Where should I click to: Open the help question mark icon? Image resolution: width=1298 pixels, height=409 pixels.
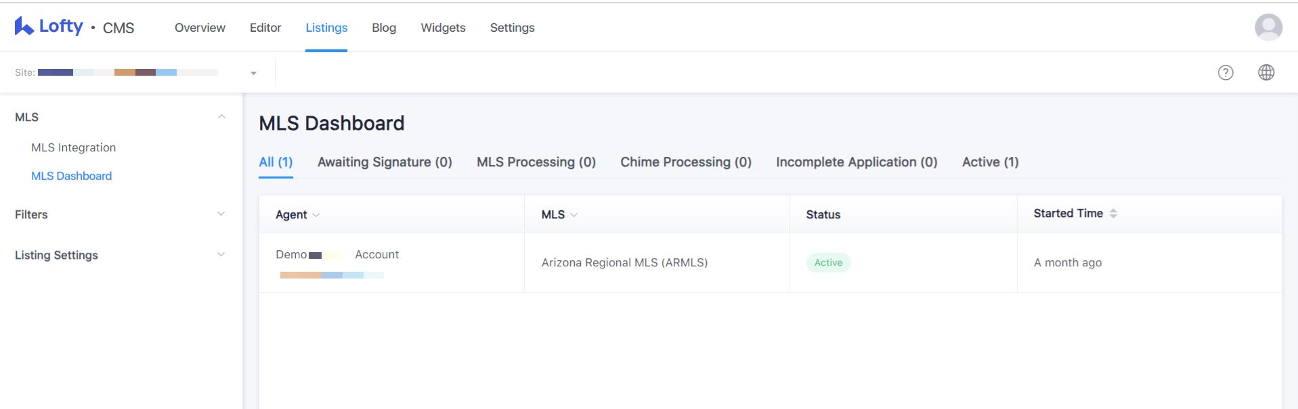point(1226,72)
